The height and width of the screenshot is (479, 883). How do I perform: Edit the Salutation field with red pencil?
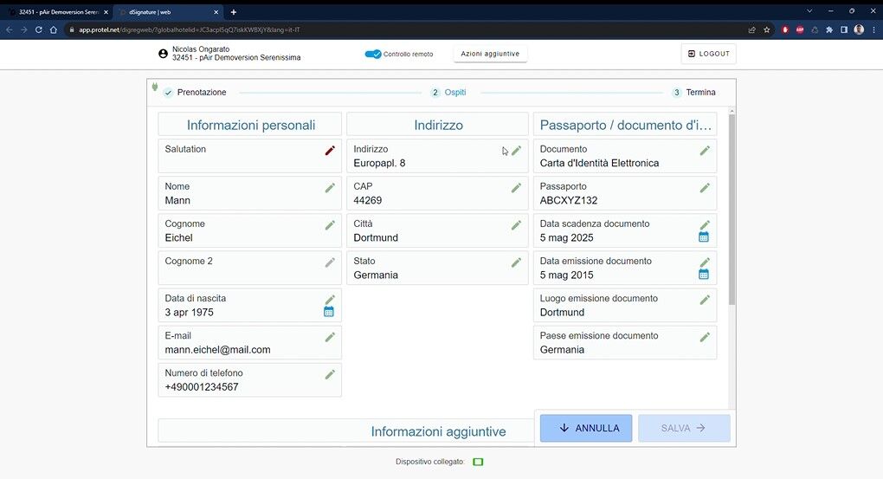coord(330,151)
